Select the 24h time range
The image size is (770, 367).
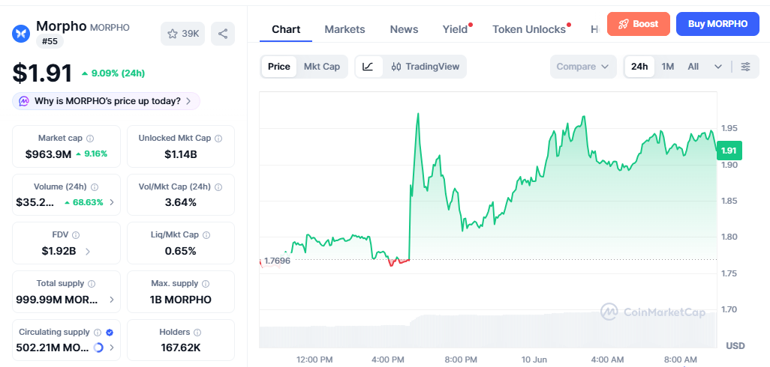click(x=639, y=67)
